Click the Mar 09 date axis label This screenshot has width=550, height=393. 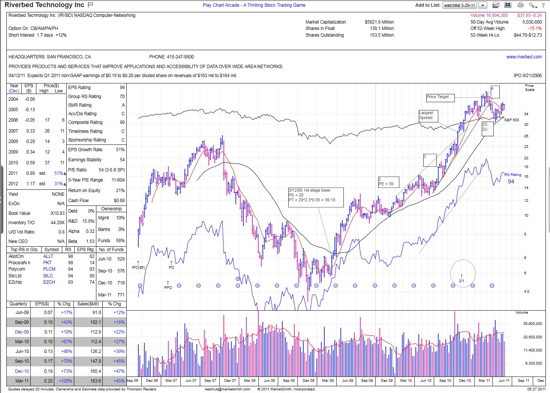[x=328, y=381]
